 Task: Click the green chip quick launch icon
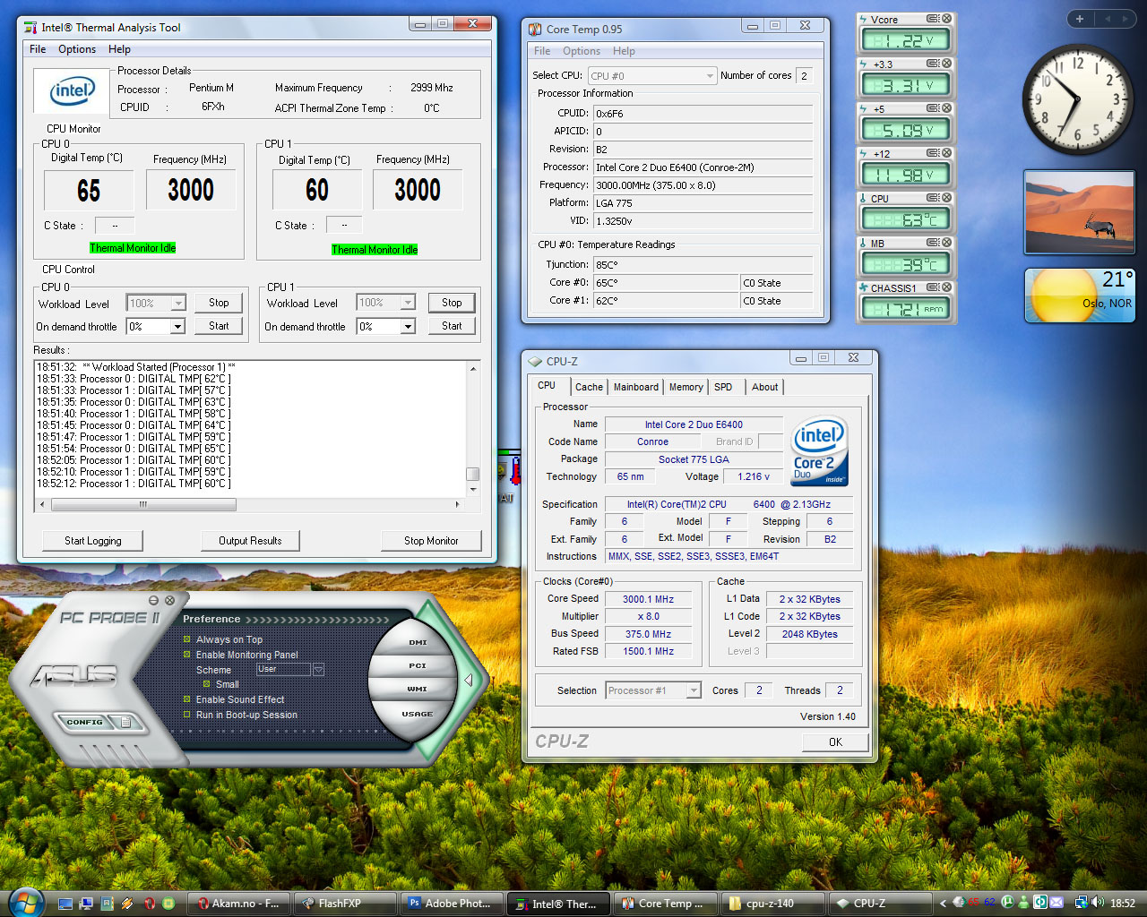(168, 904)
